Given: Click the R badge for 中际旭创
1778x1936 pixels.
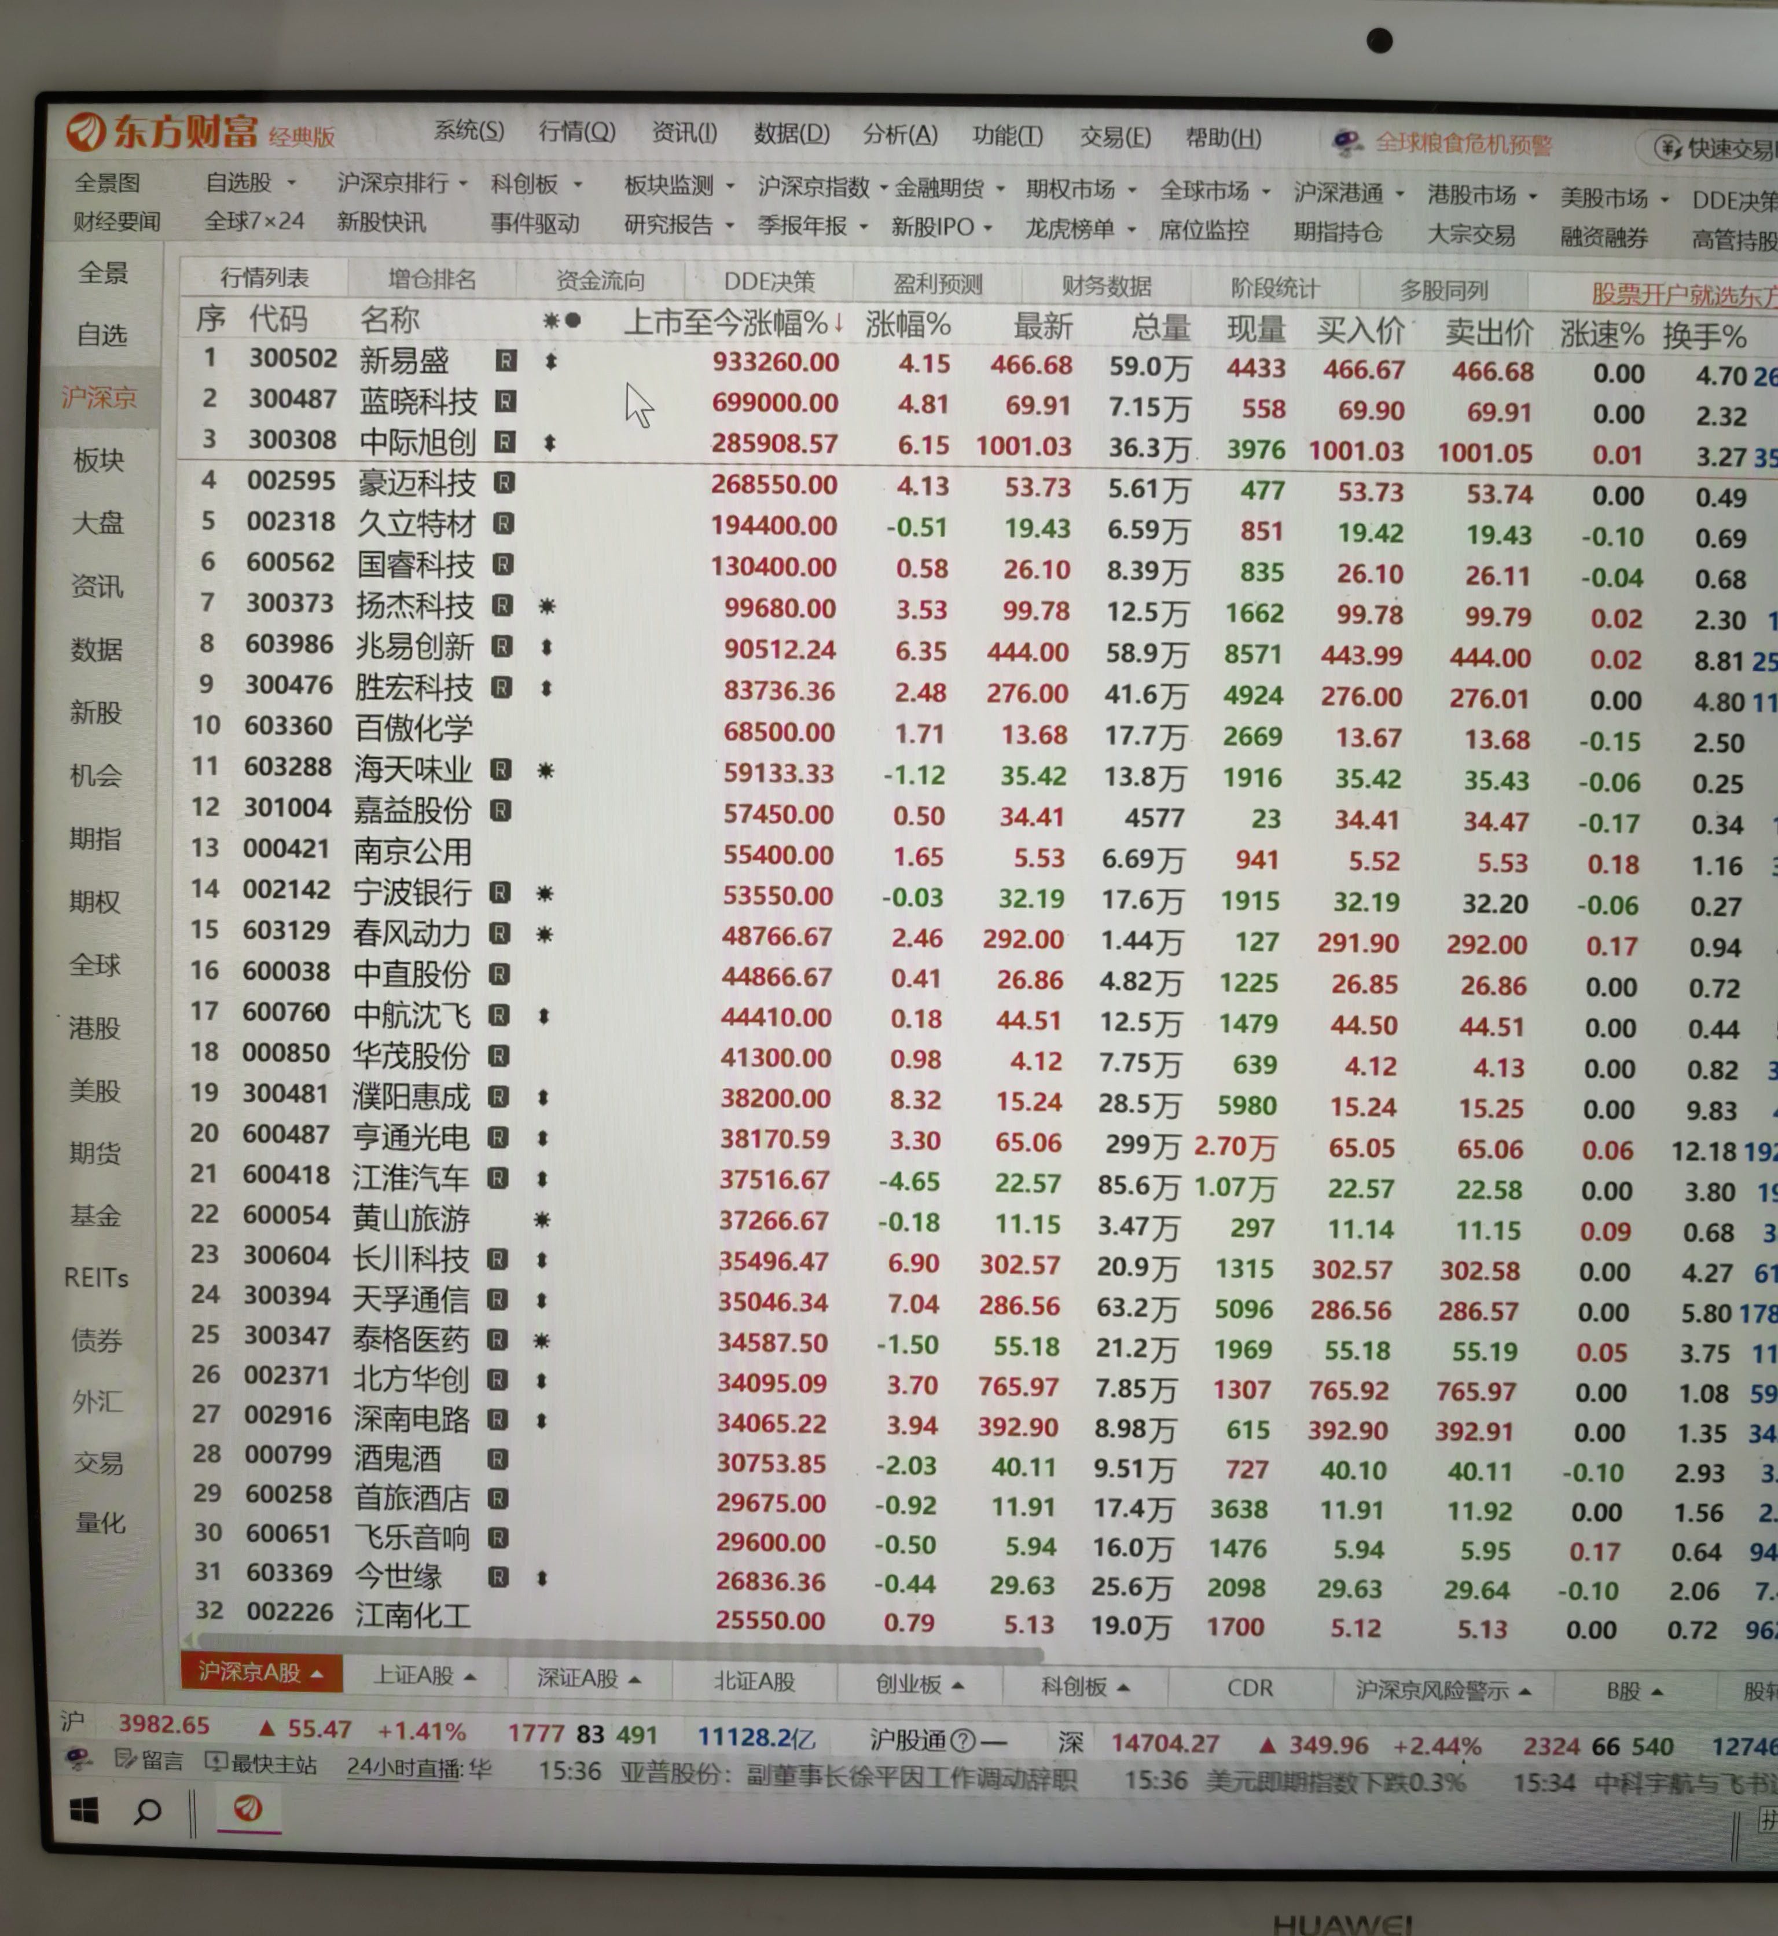Looking at the screenshot, I should tap(504, 442).
